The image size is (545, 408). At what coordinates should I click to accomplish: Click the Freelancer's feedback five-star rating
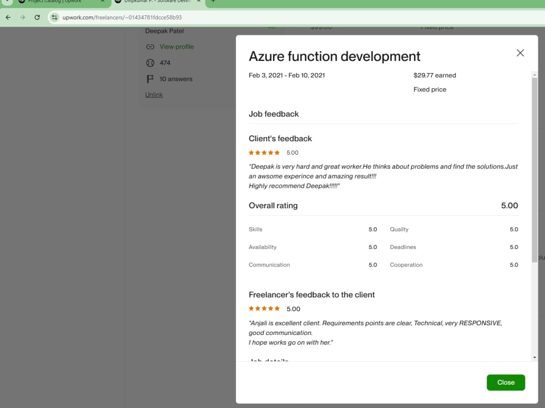[x=264, y=309]
